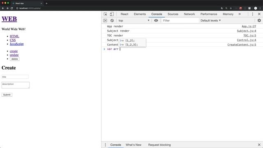Viewport: 263px width, 148px height.
Task: Click the zoom magnifier icon in address bar
Action: click(x=226, y=8)
